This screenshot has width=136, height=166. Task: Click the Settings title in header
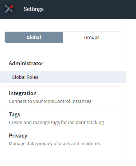tap(34, 9)
